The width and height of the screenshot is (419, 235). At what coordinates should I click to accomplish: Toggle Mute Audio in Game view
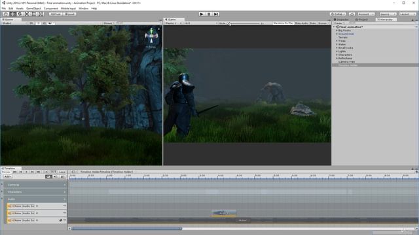301,23
